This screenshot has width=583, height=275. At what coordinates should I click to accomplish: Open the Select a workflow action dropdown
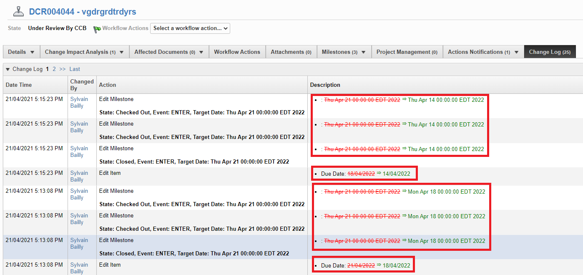pyautogui.click(x=190, y=28)
